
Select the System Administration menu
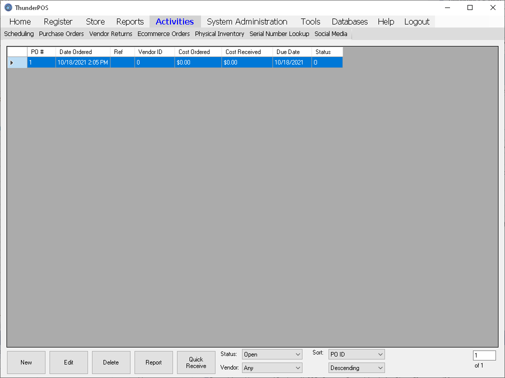(x=247, y=21)
